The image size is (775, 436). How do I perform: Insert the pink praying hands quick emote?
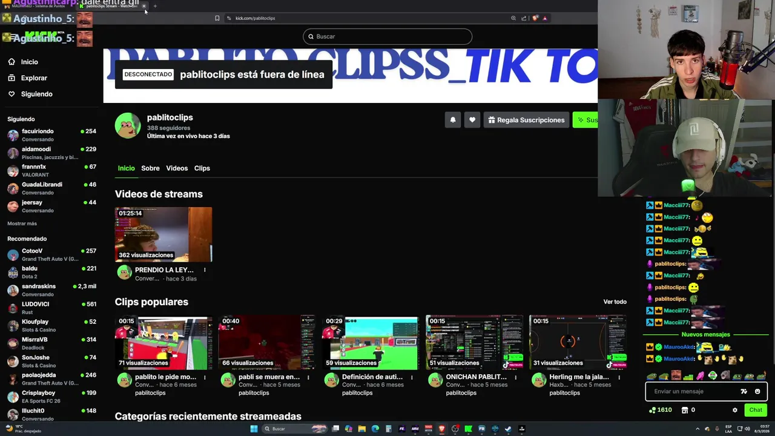(x=701, y=375)
